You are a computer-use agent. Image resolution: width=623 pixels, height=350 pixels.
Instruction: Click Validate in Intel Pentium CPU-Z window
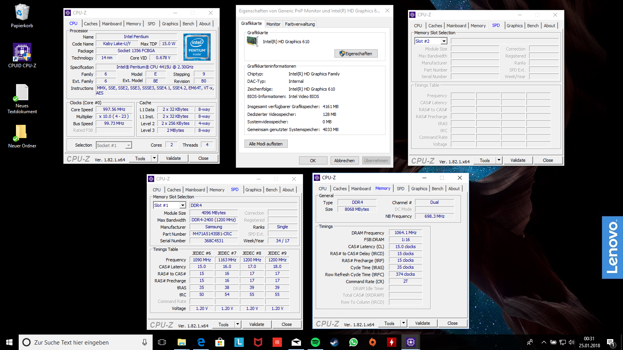tap(173, 158)
